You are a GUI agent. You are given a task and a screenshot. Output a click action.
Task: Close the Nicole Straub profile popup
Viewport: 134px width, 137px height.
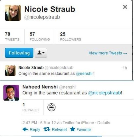point(125,7)
